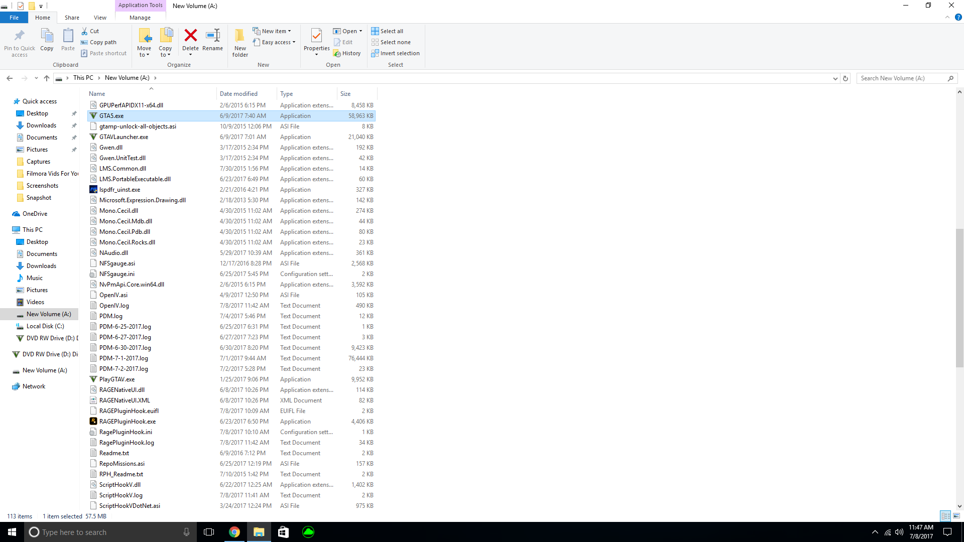Open address bar previous locations dropdown
Image resolution: width=964 pixels, height=542 pixels.
coord(835,78)
